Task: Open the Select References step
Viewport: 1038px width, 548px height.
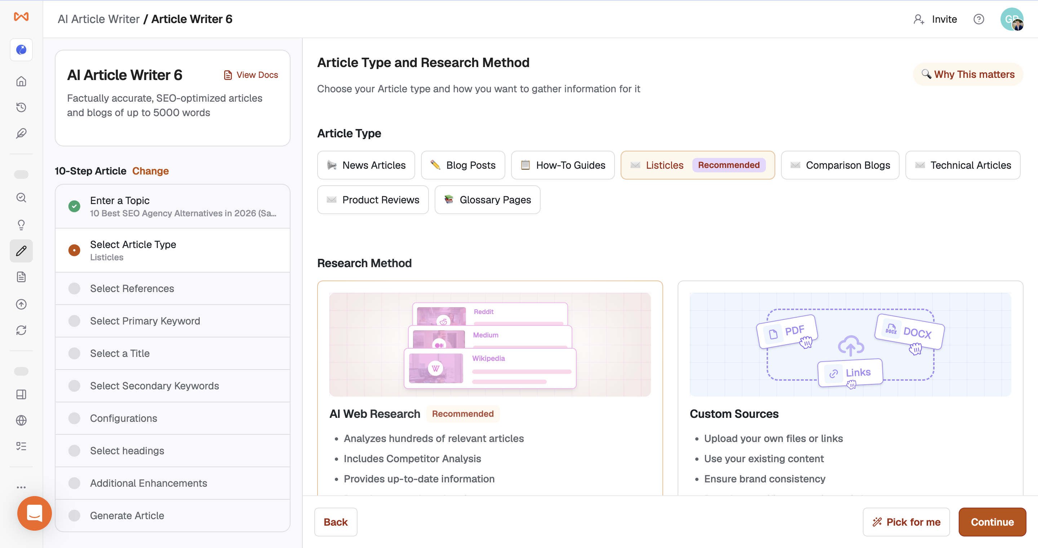Action: tap(173, 288)
